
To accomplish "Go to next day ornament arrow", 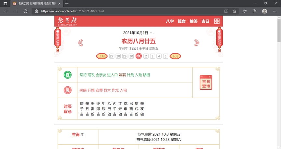I will click(x=197, y=43).
